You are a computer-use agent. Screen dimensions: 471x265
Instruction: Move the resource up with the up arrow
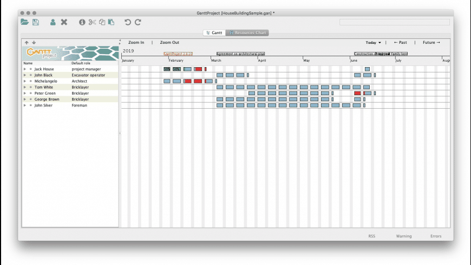pyautogui.click(x=27, y=43)
